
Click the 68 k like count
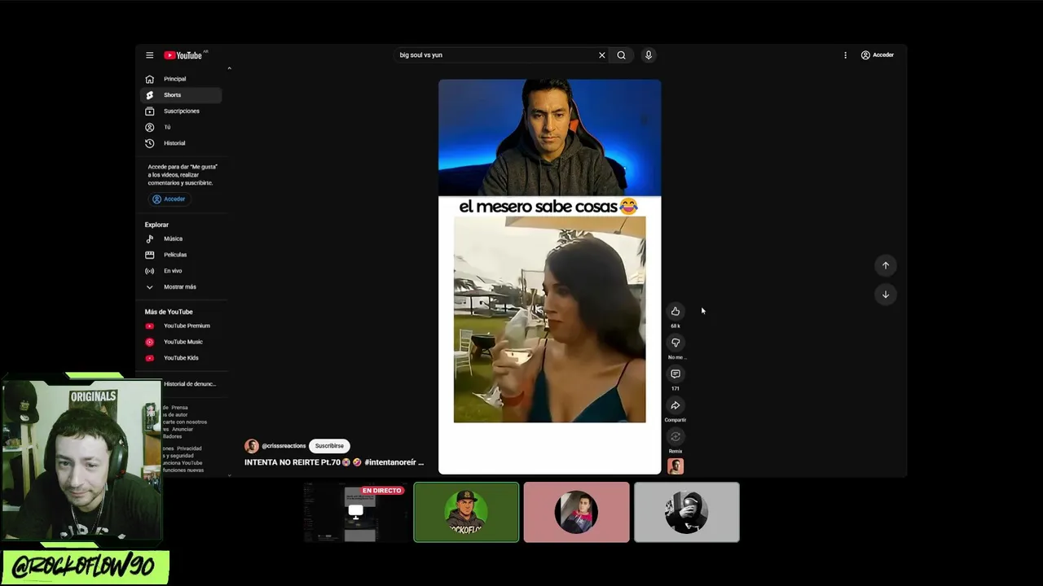[676, 326]
